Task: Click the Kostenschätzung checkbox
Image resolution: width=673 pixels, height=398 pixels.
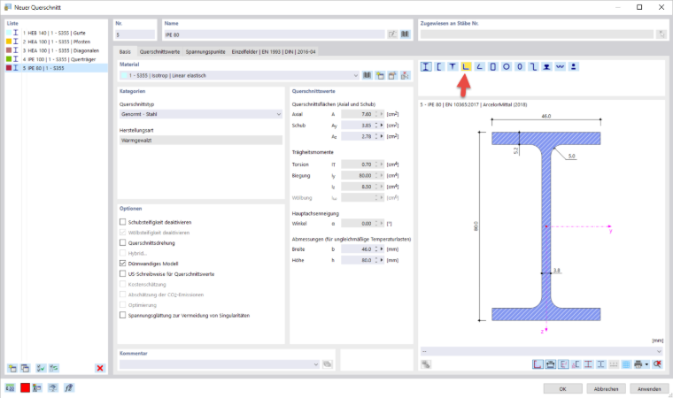Action: tap(123, 284)
